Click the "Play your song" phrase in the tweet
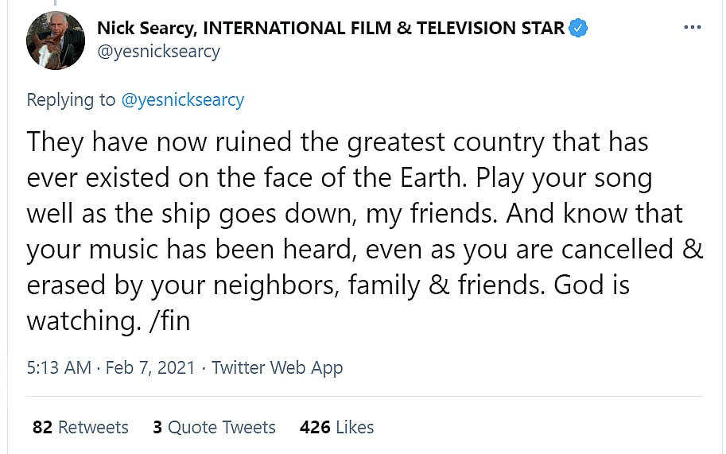Screen dimensions: 726x454 [564, 178]
